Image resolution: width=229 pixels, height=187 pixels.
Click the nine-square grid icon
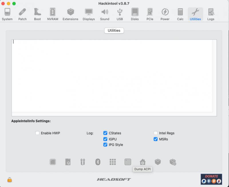tap(112, 162)
